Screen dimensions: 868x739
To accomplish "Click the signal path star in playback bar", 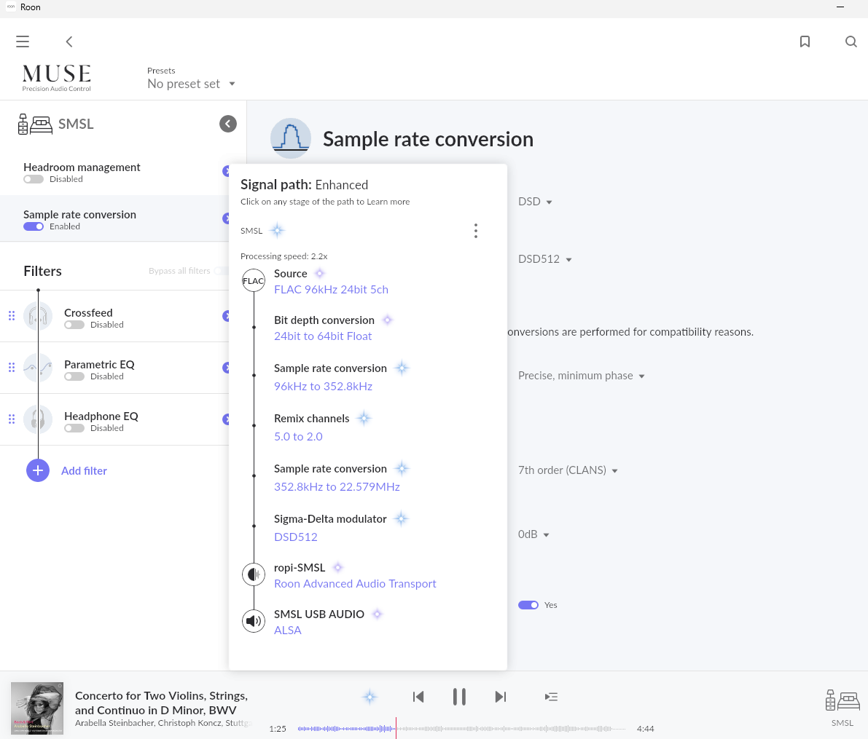I will pos(370,697).
